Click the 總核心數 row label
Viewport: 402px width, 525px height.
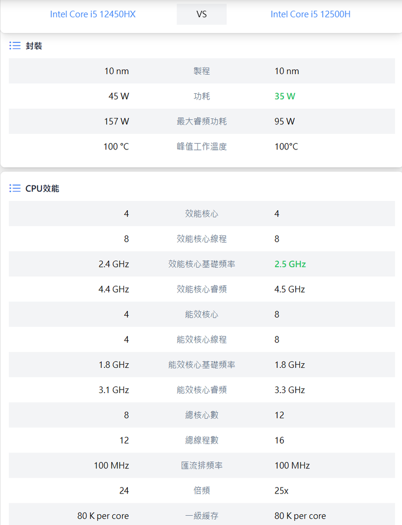point(202,415)
